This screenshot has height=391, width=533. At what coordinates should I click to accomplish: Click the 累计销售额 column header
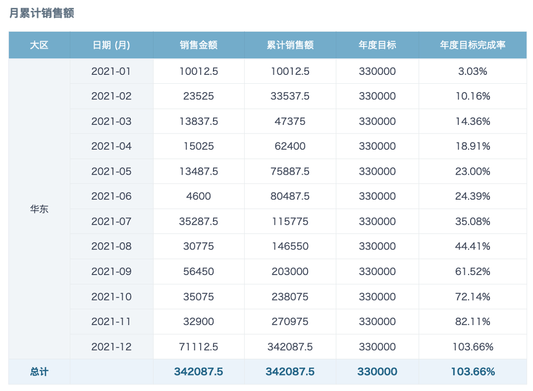(x=290, y=45)
